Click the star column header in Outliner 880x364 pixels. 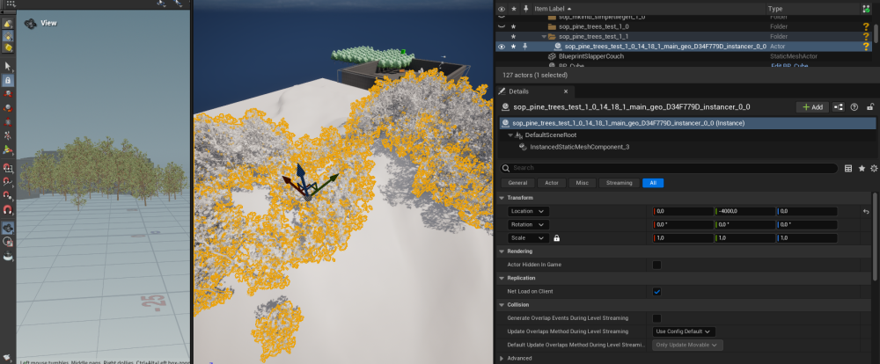[x=514, y=9]
